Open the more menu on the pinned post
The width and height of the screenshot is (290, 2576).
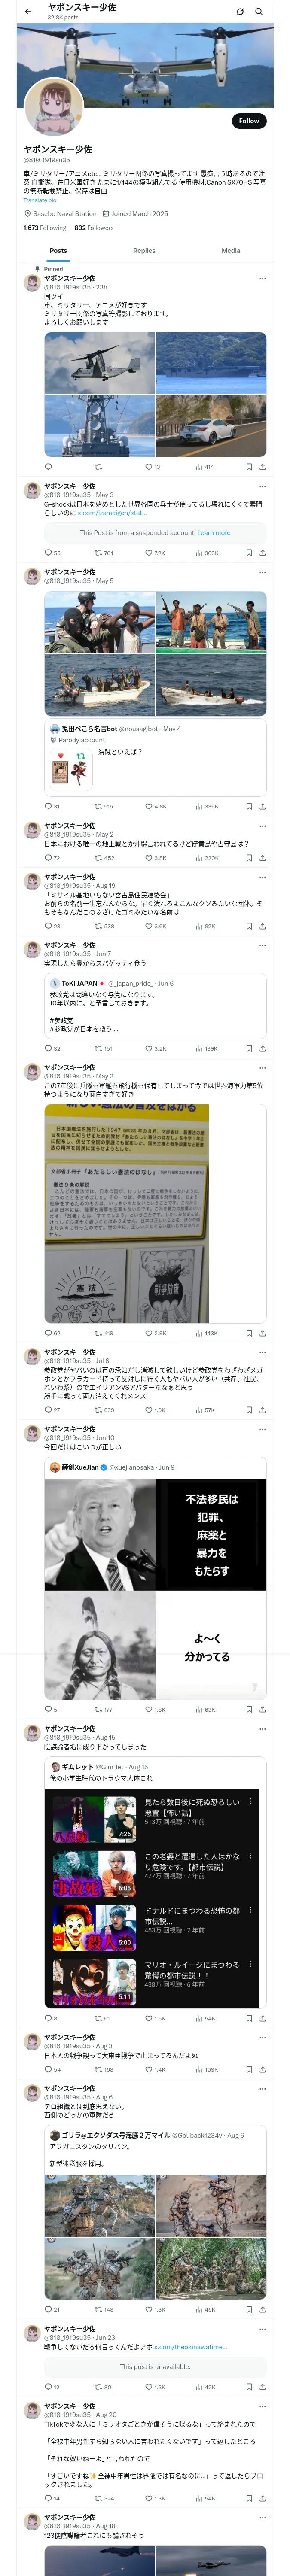[262, 279]
